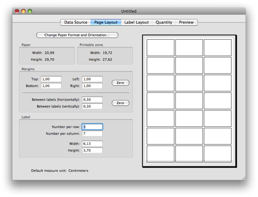
Task: Focus the label Width field
Action: [92, 143]
